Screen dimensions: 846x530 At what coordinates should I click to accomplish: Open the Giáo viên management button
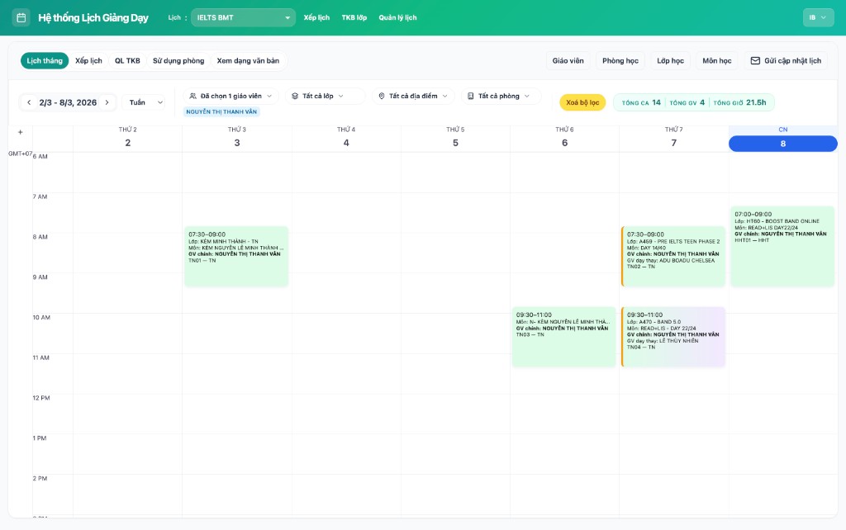[568, 60]
